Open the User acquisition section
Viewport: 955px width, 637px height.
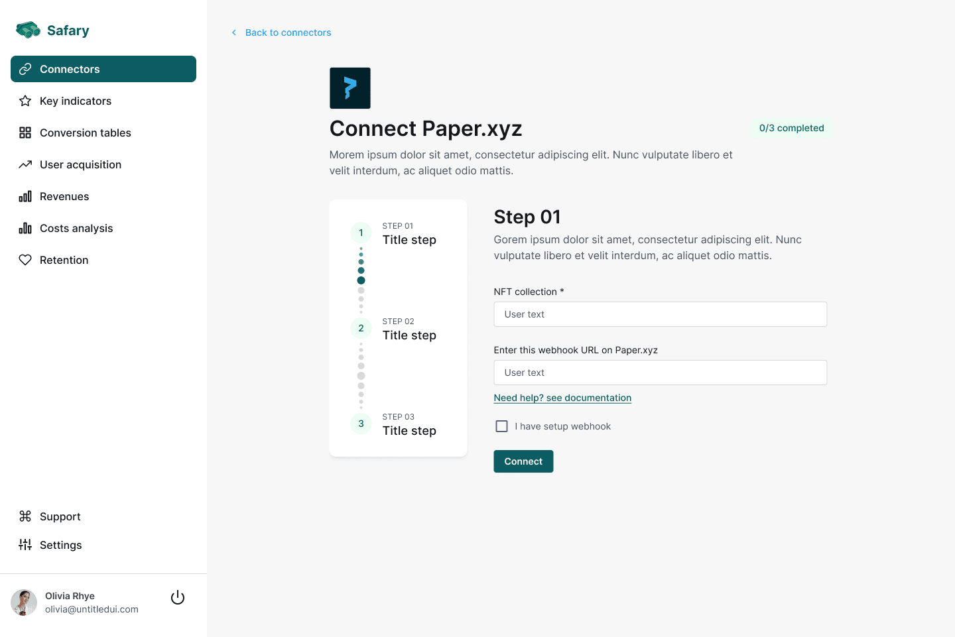click(103, 164)
